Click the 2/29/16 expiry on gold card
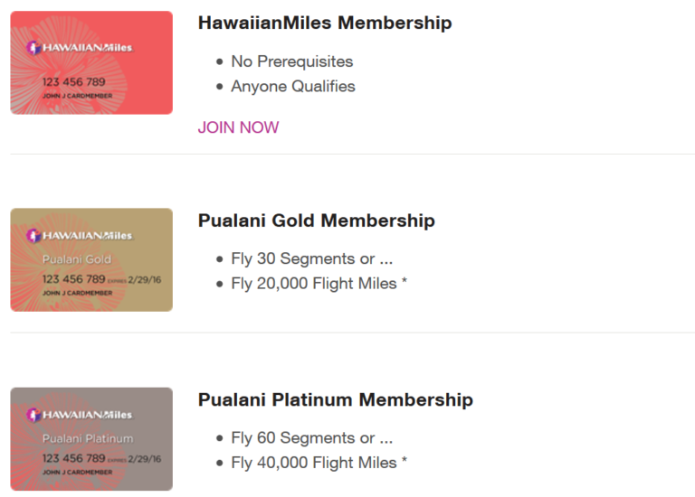This screenshot has height=497, width=695. point(145,280)
